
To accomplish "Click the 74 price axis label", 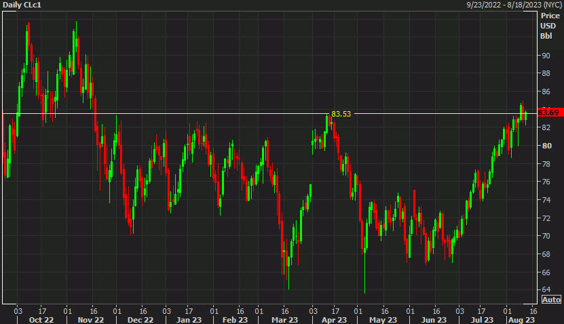I will click(546, 200).
